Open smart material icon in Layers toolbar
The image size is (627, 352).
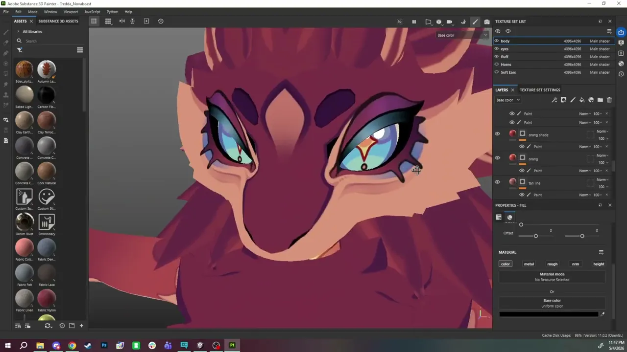coord(591,100)
